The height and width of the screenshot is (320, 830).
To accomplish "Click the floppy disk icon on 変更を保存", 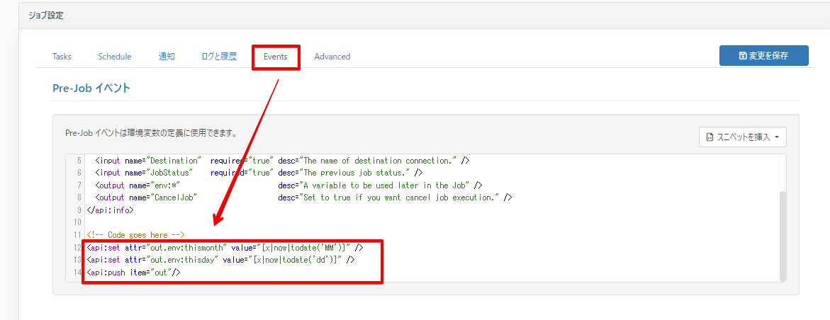I will point(742,56).
